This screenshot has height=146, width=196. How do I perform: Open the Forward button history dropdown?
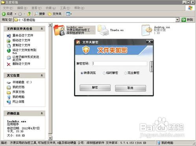(x=24, y=14)
